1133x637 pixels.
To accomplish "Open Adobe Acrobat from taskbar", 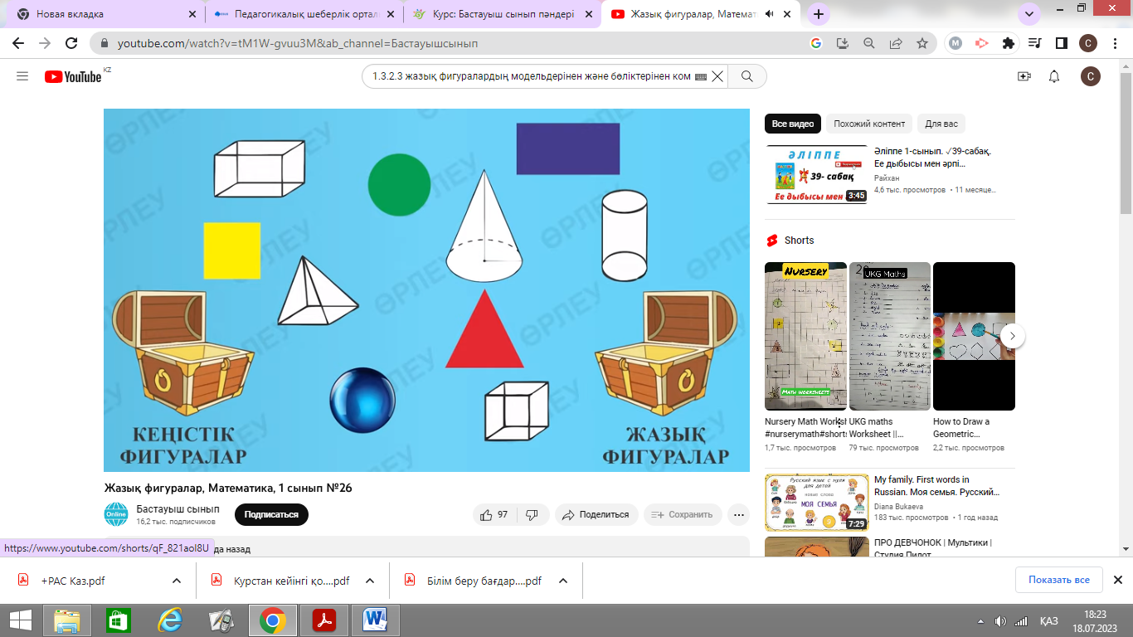I will pos(323,620).
